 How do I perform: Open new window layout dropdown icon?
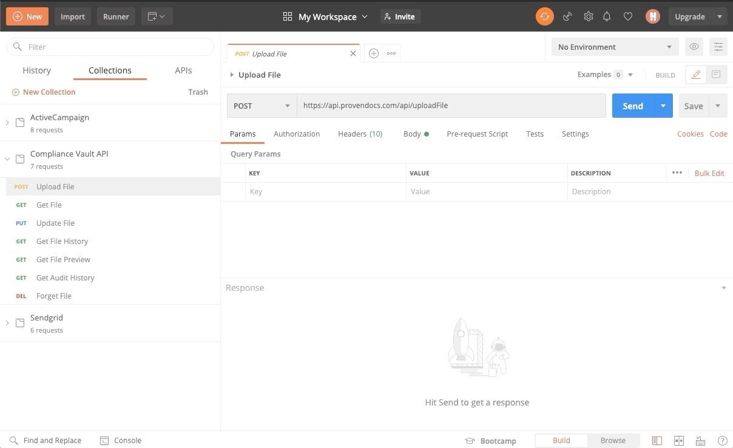tap(157, 16)
